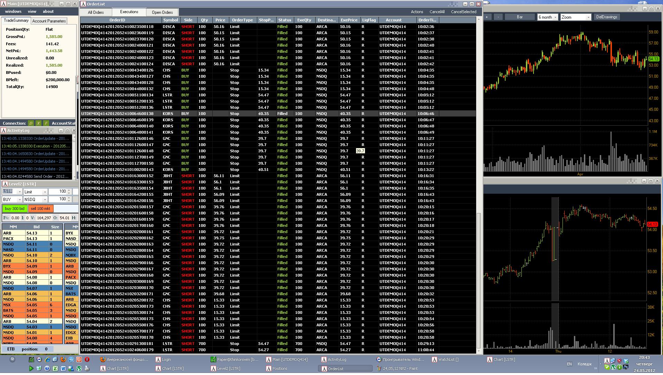Open Microsoft Excel quick launch icon
The height and width of the screenshot is (375, 663).
(55, 368)
